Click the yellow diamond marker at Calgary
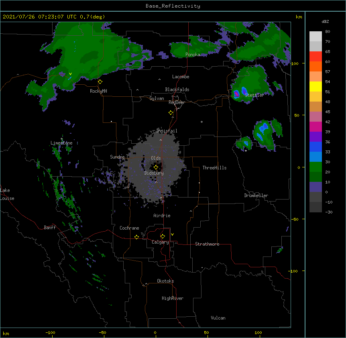 163,236
